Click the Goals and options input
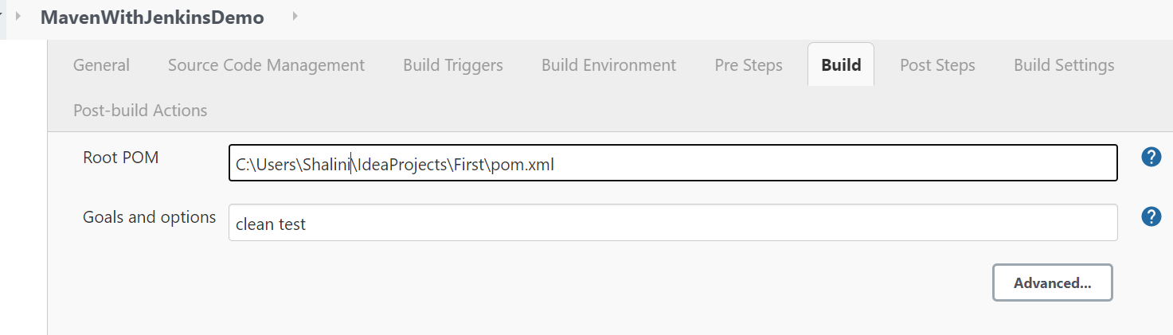 pyautogui.click(x=672, y=224)
